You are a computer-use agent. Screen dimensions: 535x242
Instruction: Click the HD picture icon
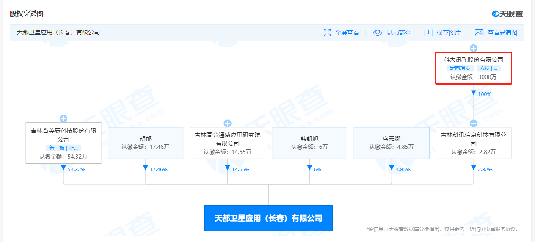479,33
